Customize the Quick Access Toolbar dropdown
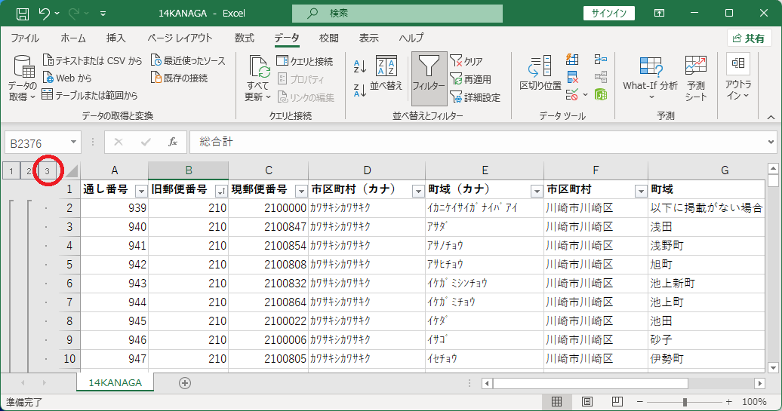782x411 pixels. (x=103, y=14)
